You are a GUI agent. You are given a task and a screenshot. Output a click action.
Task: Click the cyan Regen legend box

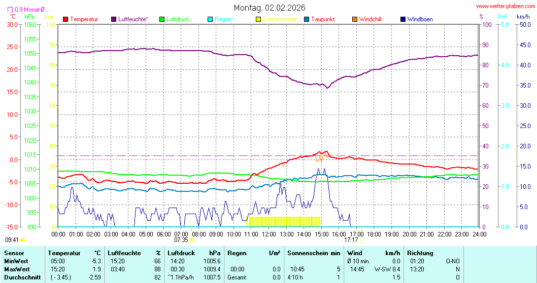211,19
